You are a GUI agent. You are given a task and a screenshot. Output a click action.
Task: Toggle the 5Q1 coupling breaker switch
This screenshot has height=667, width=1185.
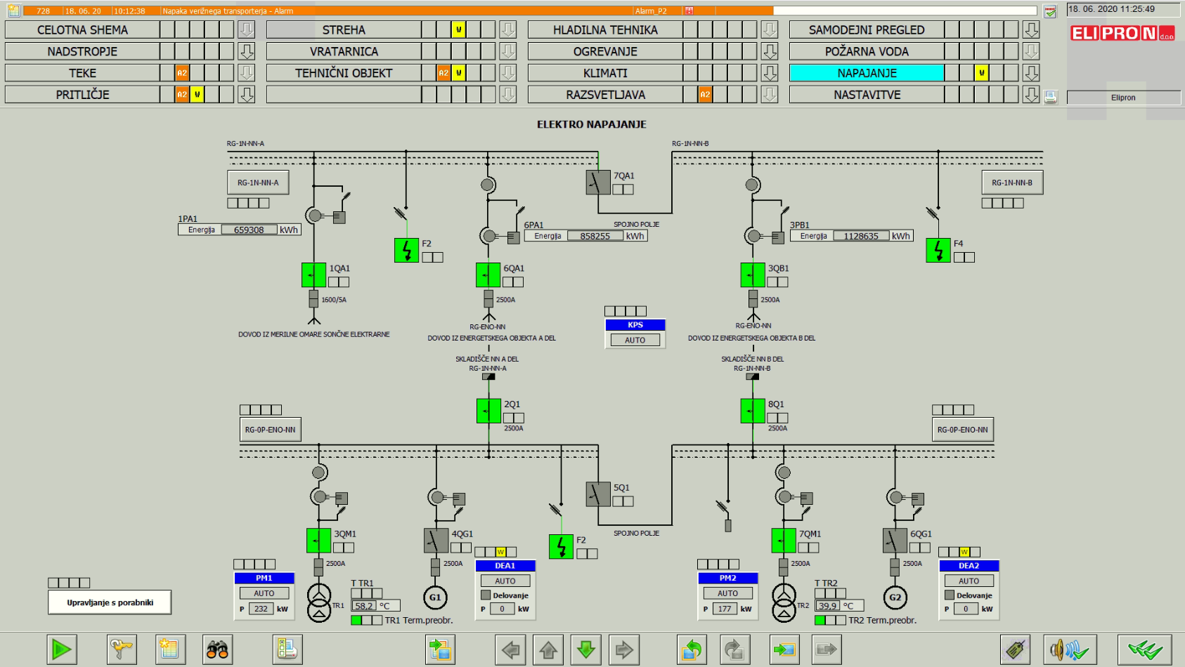(597, 494)
